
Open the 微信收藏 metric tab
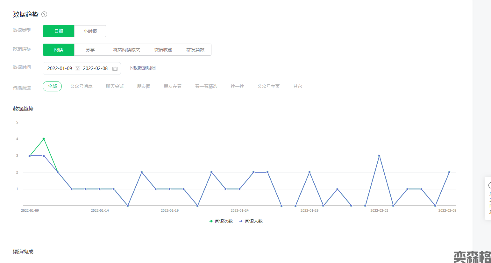click(x=163, y=50)
